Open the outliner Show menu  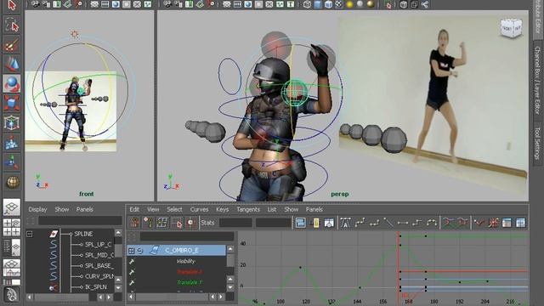coord(62,209)
